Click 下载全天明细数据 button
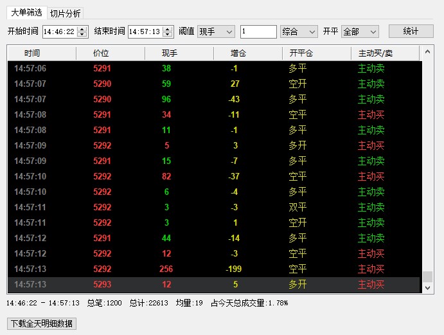 (42, 323)
